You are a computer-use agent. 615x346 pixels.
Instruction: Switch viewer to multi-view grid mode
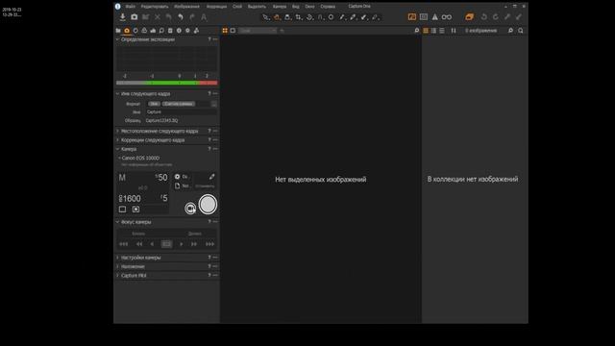tap(225, 31)
